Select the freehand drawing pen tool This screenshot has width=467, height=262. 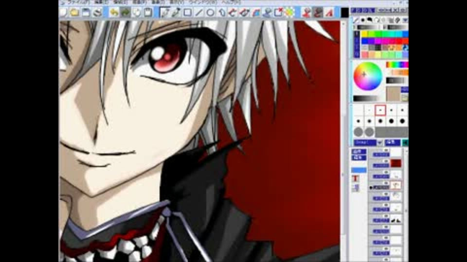tap(165, 13)
